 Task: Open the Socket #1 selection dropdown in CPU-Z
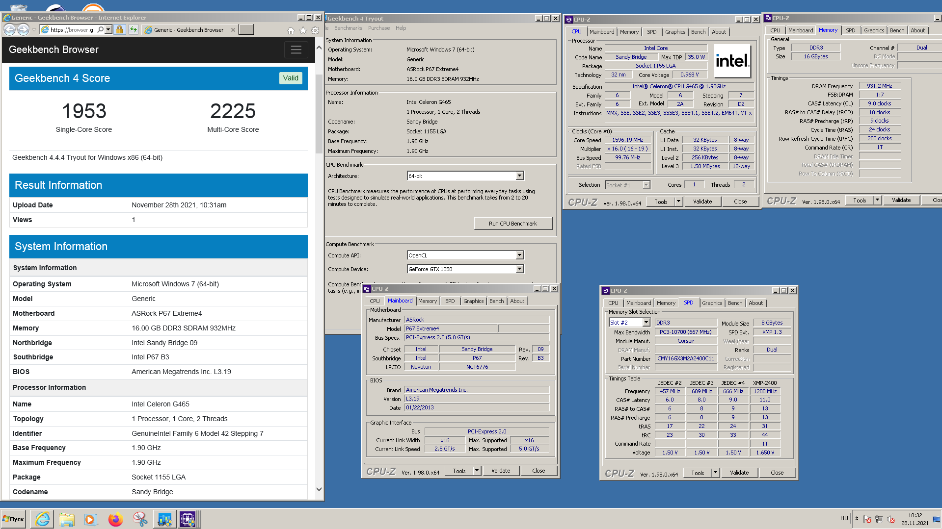tap(646, 185)
